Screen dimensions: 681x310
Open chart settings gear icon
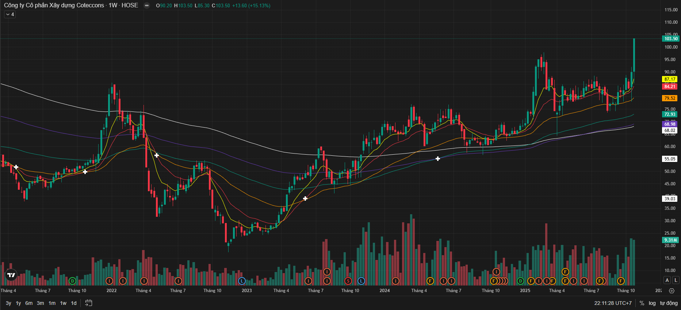pos(672,291)
